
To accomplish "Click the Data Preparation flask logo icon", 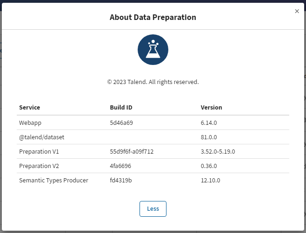I will click(153, 49).
